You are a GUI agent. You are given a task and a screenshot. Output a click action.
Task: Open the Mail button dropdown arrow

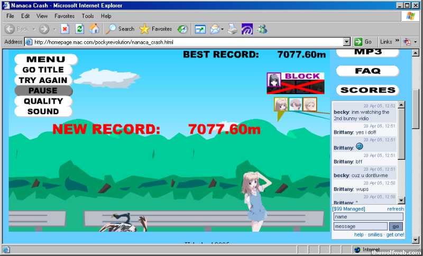pos(223,29)
